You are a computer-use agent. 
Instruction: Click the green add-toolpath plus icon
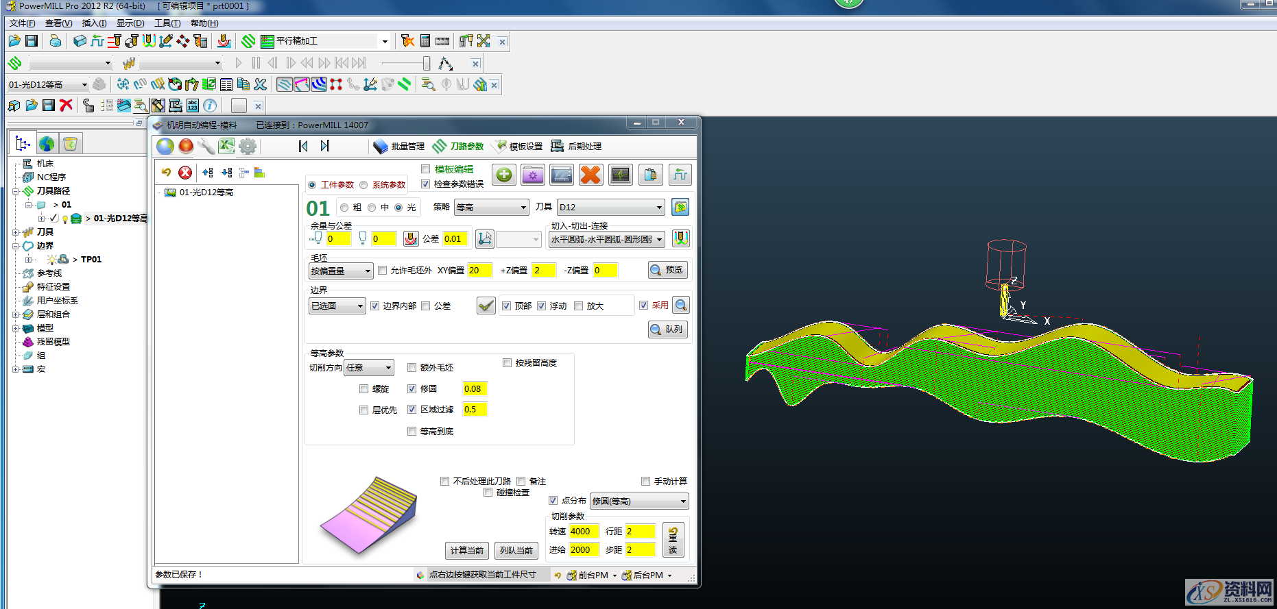point(504,175)
